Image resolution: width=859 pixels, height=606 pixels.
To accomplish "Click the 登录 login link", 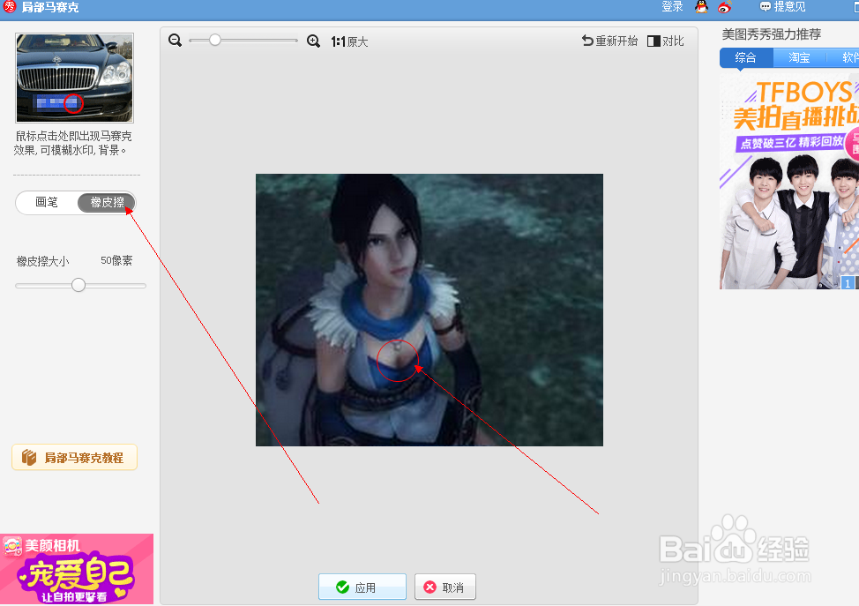I will 672,6.
